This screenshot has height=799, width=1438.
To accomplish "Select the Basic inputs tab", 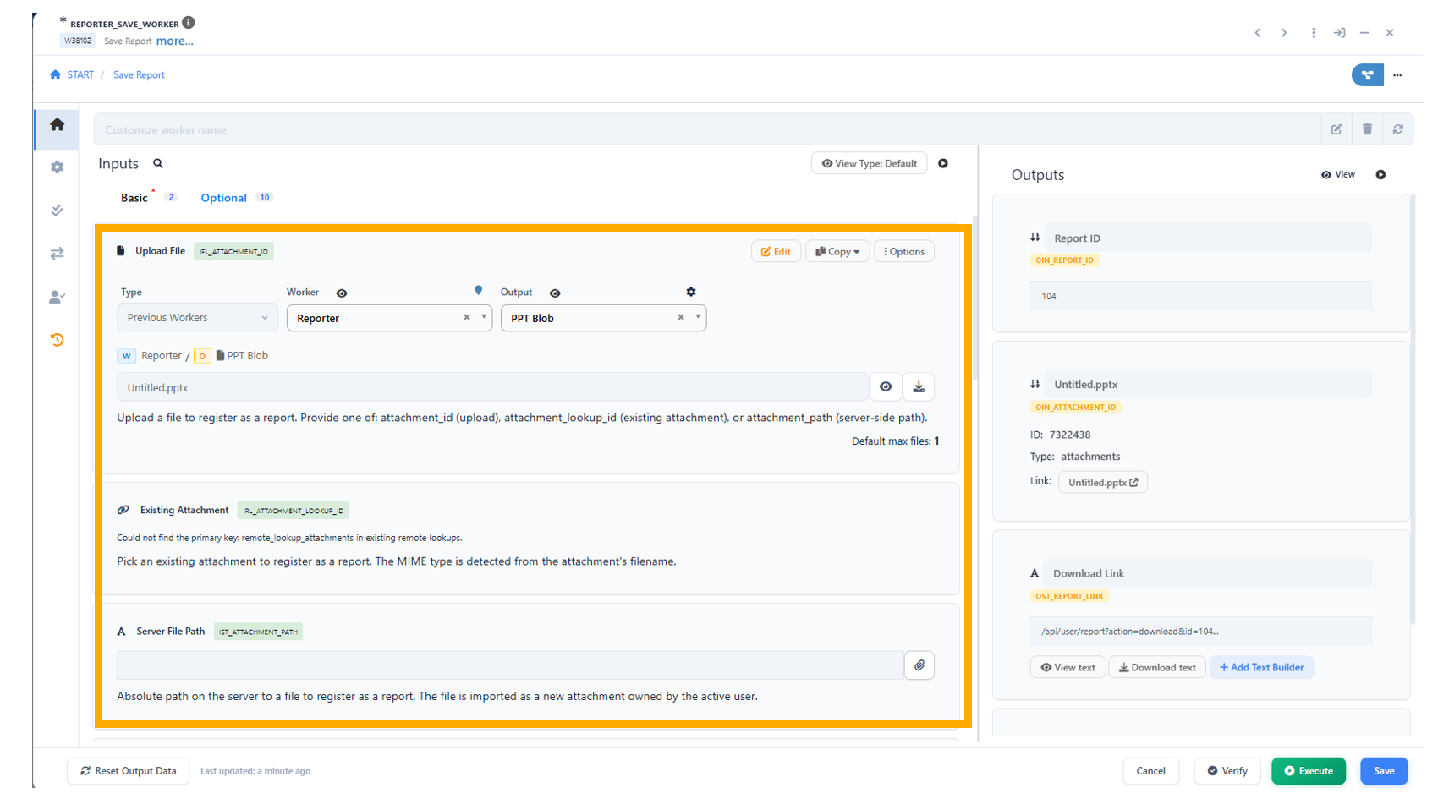I will click(134, 198).
